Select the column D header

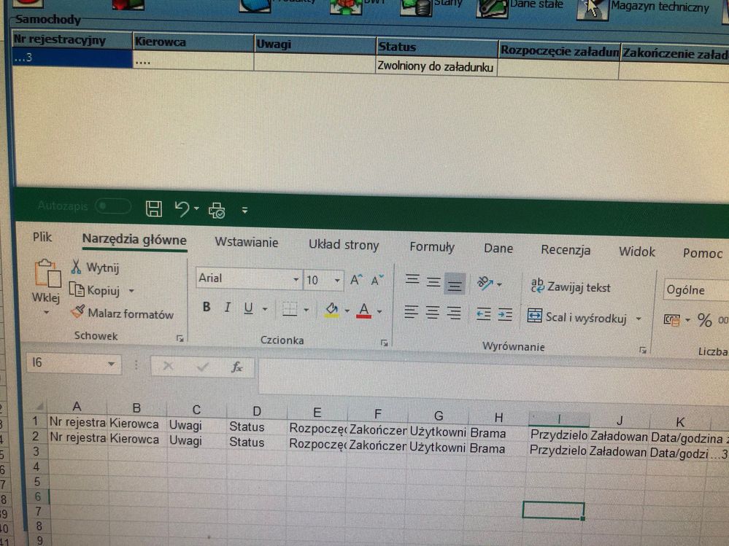click(x=257, y=411)
